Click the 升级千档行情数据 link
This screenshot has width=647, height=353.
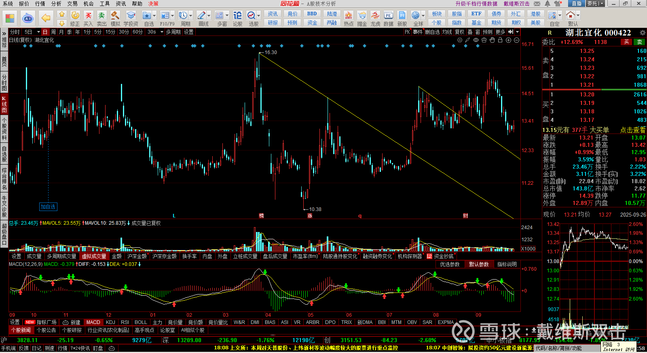(x=476, y=4)
